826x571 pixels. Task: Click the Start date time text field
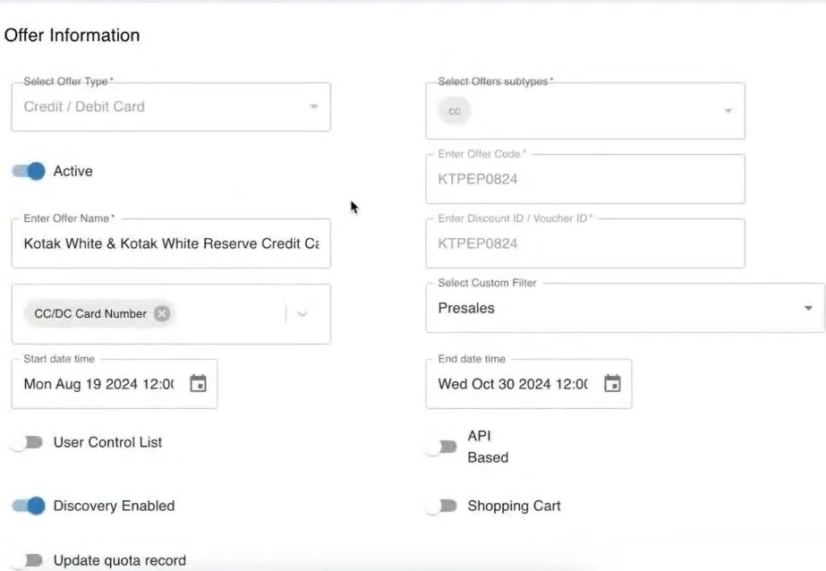coord(98,384)
